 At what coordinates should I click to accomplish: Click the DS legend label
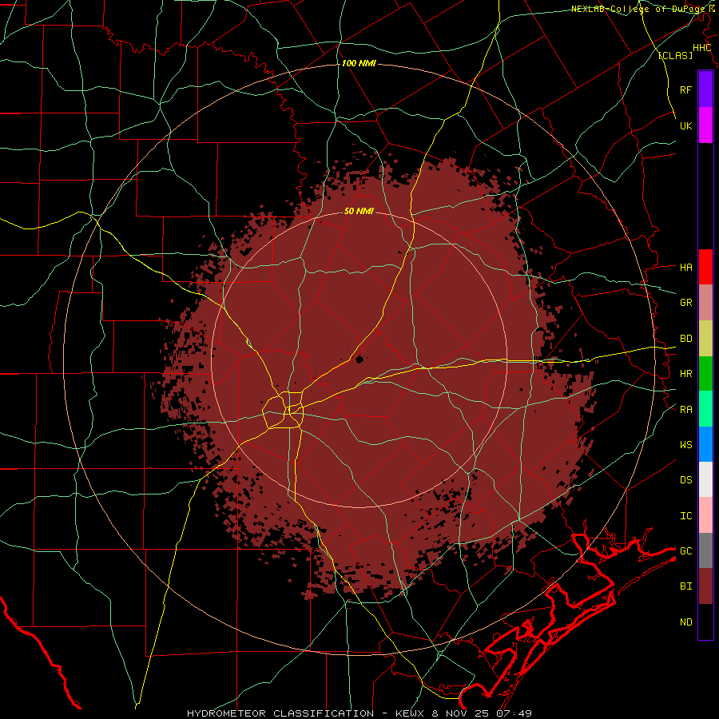[x=685, y=480]
